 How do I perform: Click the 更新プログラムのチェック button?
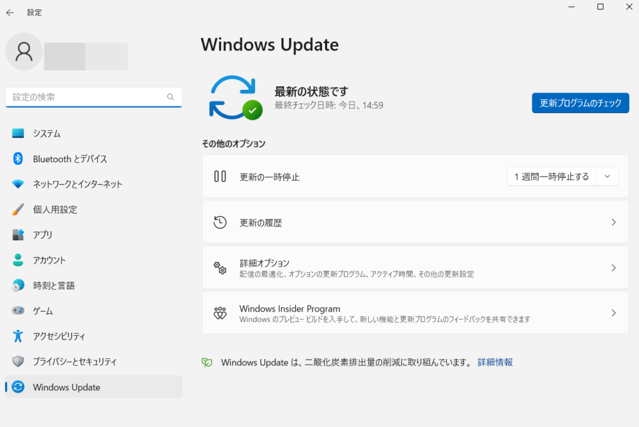tap(580, 103)
